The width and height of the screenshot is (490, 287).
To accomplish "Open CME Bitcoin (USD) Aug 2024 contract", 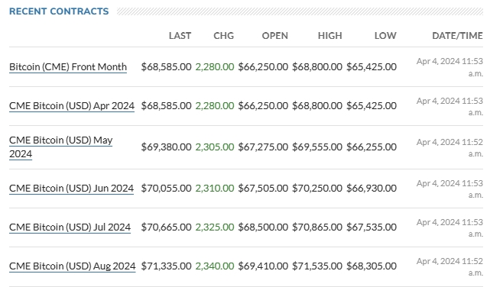I will (x=72, y=266).
